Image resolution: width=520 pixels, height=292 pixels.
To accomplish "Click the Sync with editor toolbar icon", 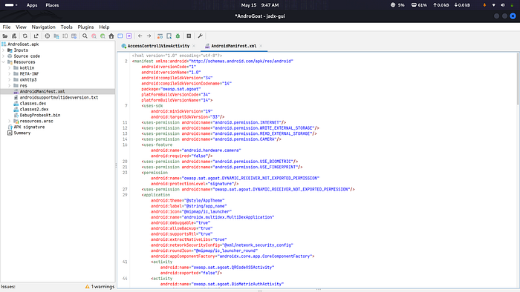I will (x=47, y=36).
